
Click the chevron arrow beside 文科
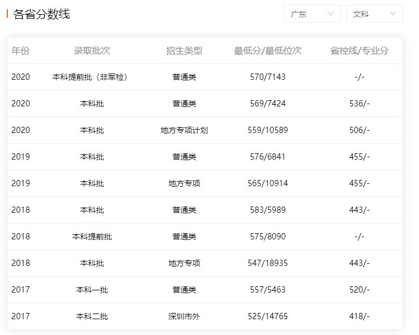[x=393, y=14]
